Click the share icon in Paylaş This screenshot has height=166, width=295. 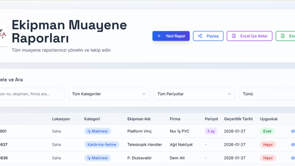tap(200, 36)
